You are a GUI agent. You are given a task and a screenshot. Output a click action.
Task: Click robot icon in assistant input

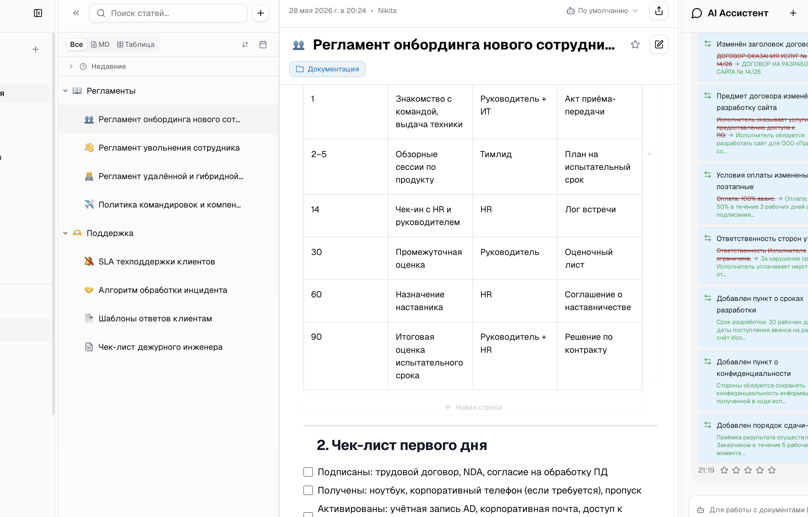click(701, 510)
